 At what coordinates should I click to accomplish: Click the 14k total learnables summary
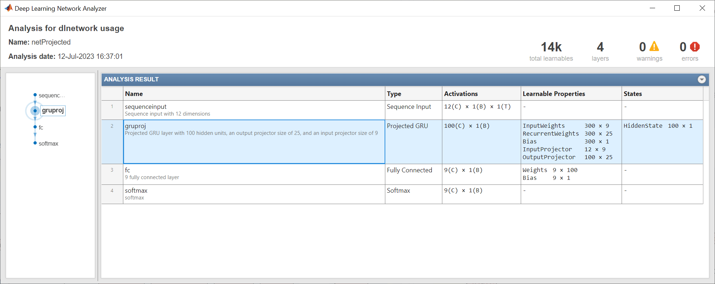[551, 51]
